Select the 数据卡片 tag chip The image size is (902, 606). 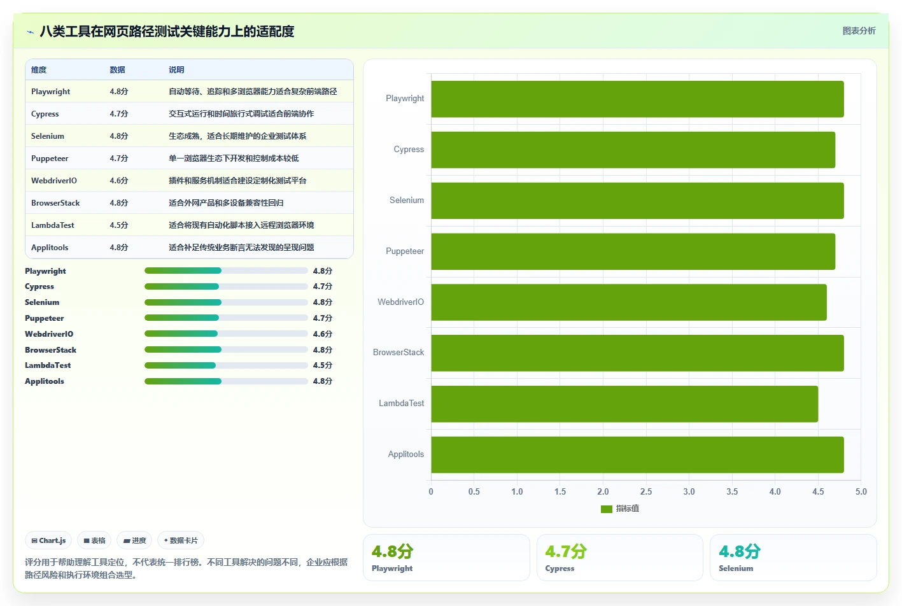point(181,540)
